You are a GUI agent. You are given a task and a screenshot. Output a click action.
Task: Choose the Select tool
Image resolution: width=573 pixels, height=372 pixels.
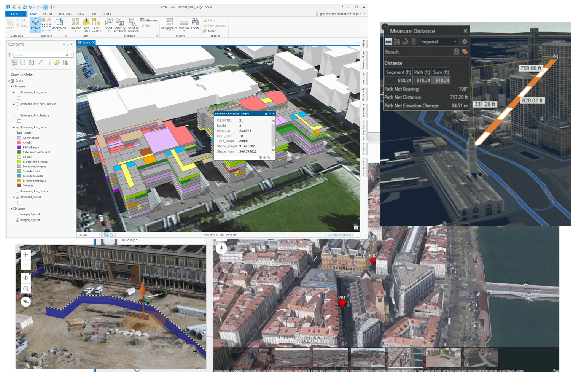[x=108, y=24]
